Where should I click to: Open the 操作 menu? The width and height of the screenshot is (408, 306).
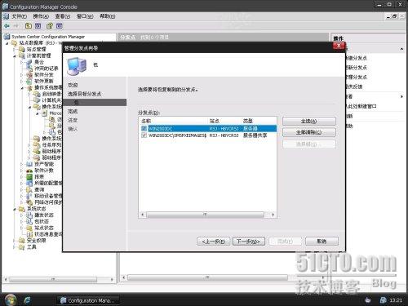click(x=41, y=16)
